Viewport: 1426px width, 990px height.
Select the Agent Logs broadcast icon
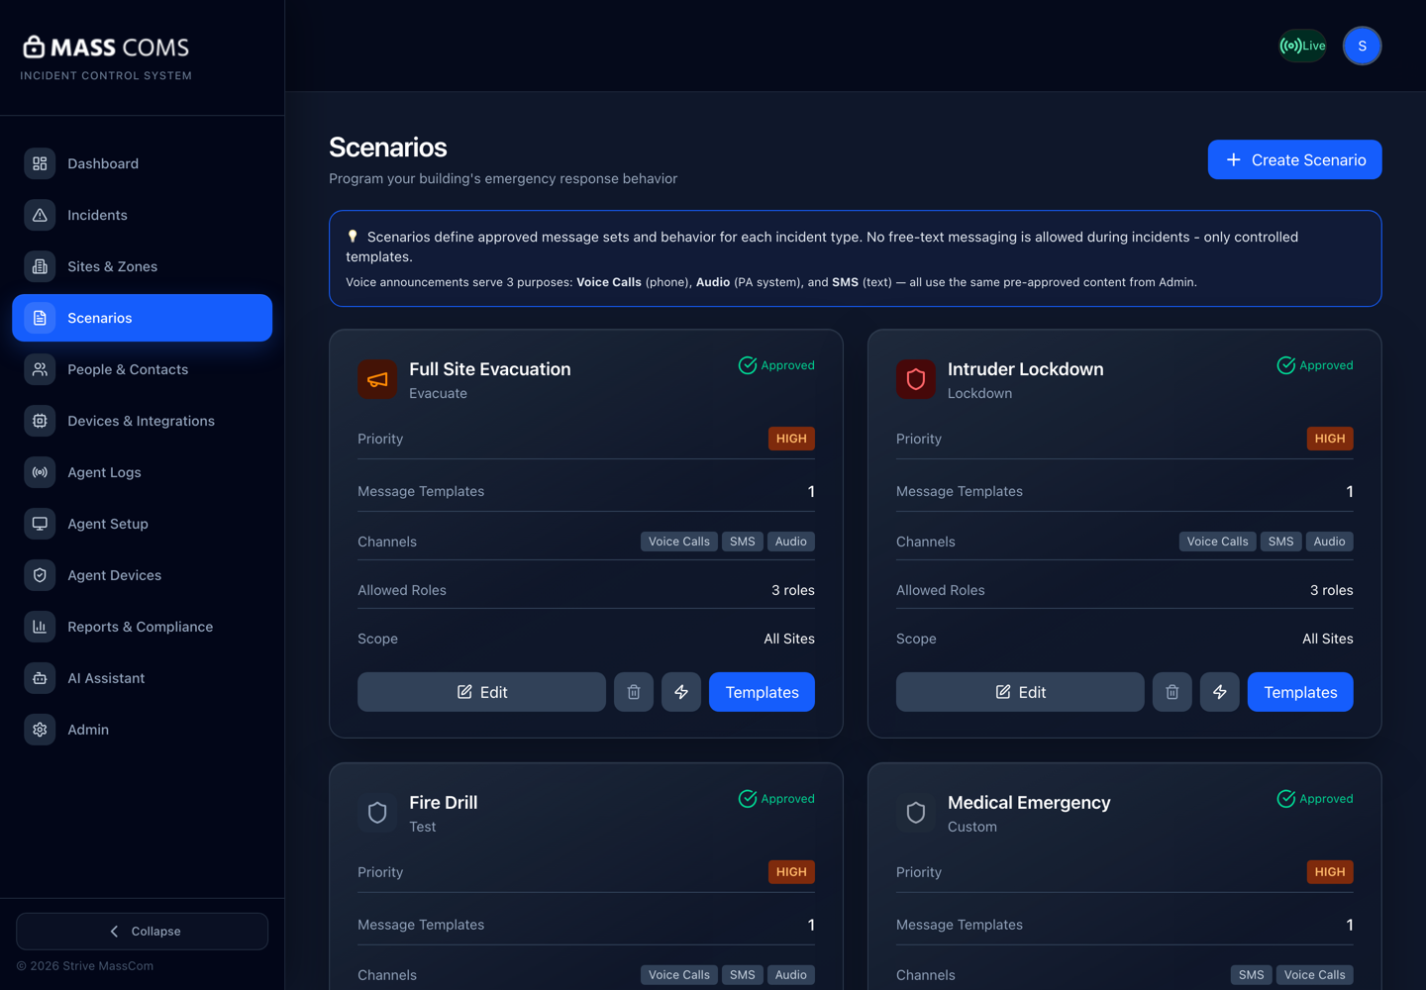(40, 472)
